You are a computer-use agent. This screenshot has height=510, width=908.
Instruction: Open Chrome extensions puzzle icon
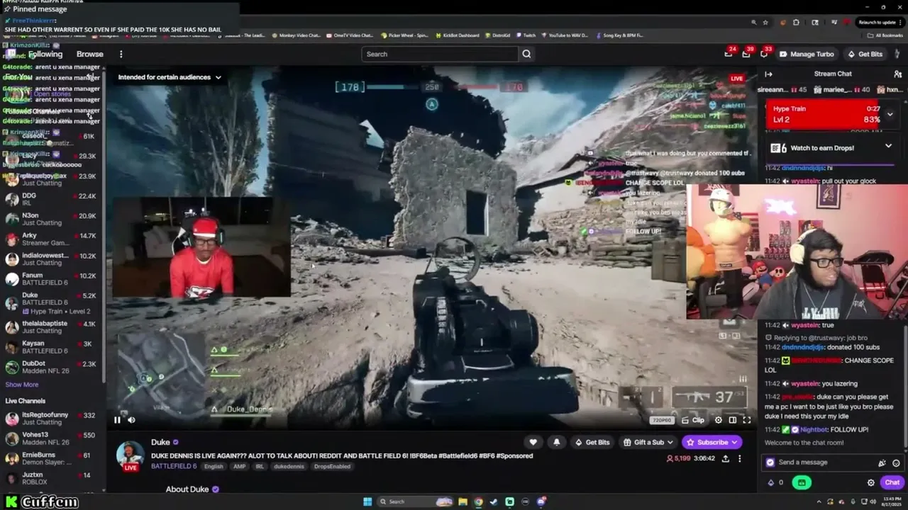(x=797, y=22)
